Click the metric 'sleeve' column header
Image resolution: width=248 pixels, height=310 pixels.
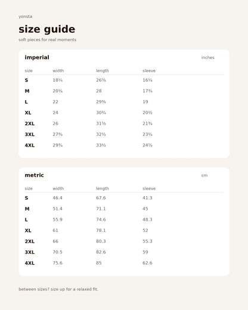click(x=149, y=188)
